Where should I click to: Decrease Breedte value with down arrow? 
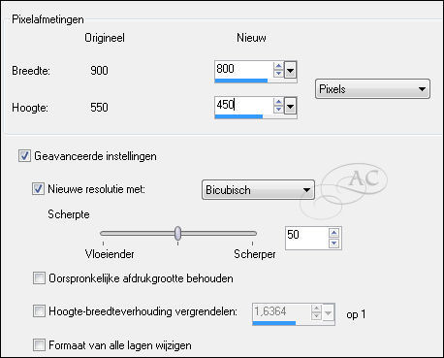point(278,74)
